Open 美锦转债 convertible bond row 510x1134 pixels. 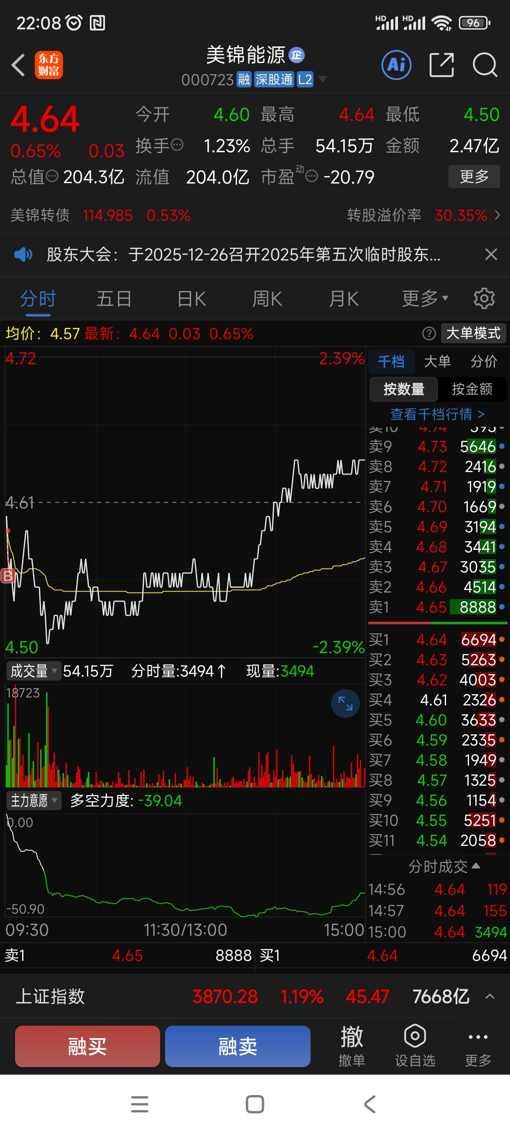click(100, 215)
